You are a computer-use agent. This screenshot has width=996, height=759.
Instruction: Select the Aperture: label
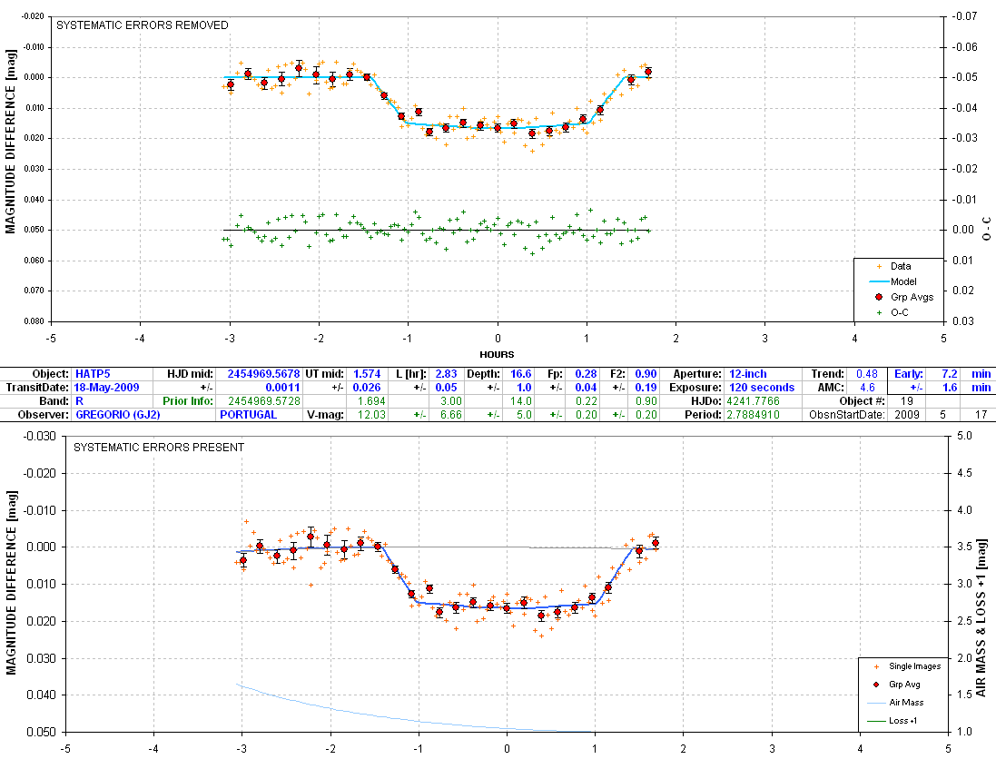(697, 374)
